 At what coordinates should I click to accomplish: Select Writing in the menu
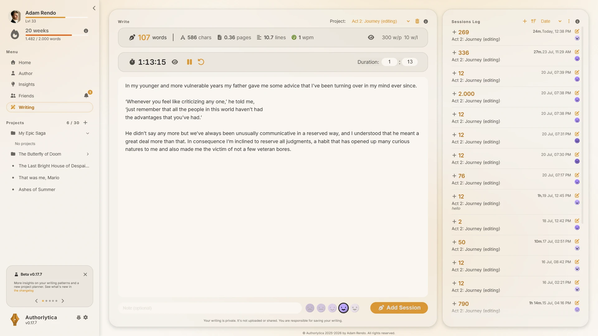pos(50,107)
